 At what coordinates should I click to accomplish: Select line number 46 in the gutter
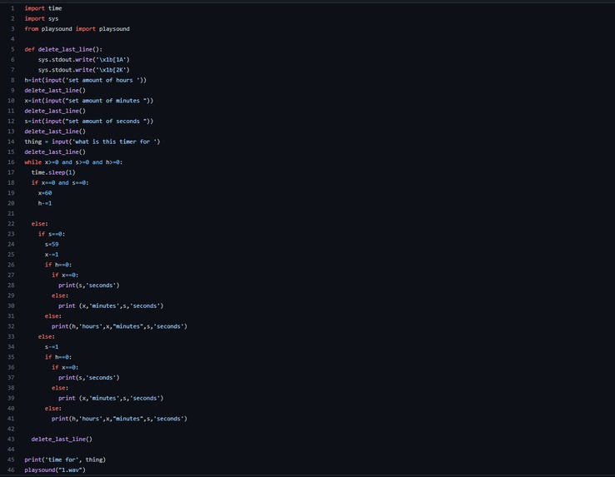pos(11,470)
